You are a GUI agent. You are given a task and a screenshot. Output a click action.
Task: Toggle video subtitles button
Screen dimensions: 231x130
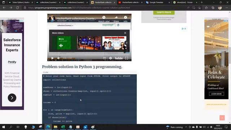click(104, 58)
